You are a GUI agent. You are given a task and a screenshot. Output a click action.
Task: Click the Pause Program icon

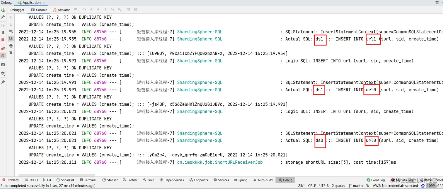[x=3, y=33]
